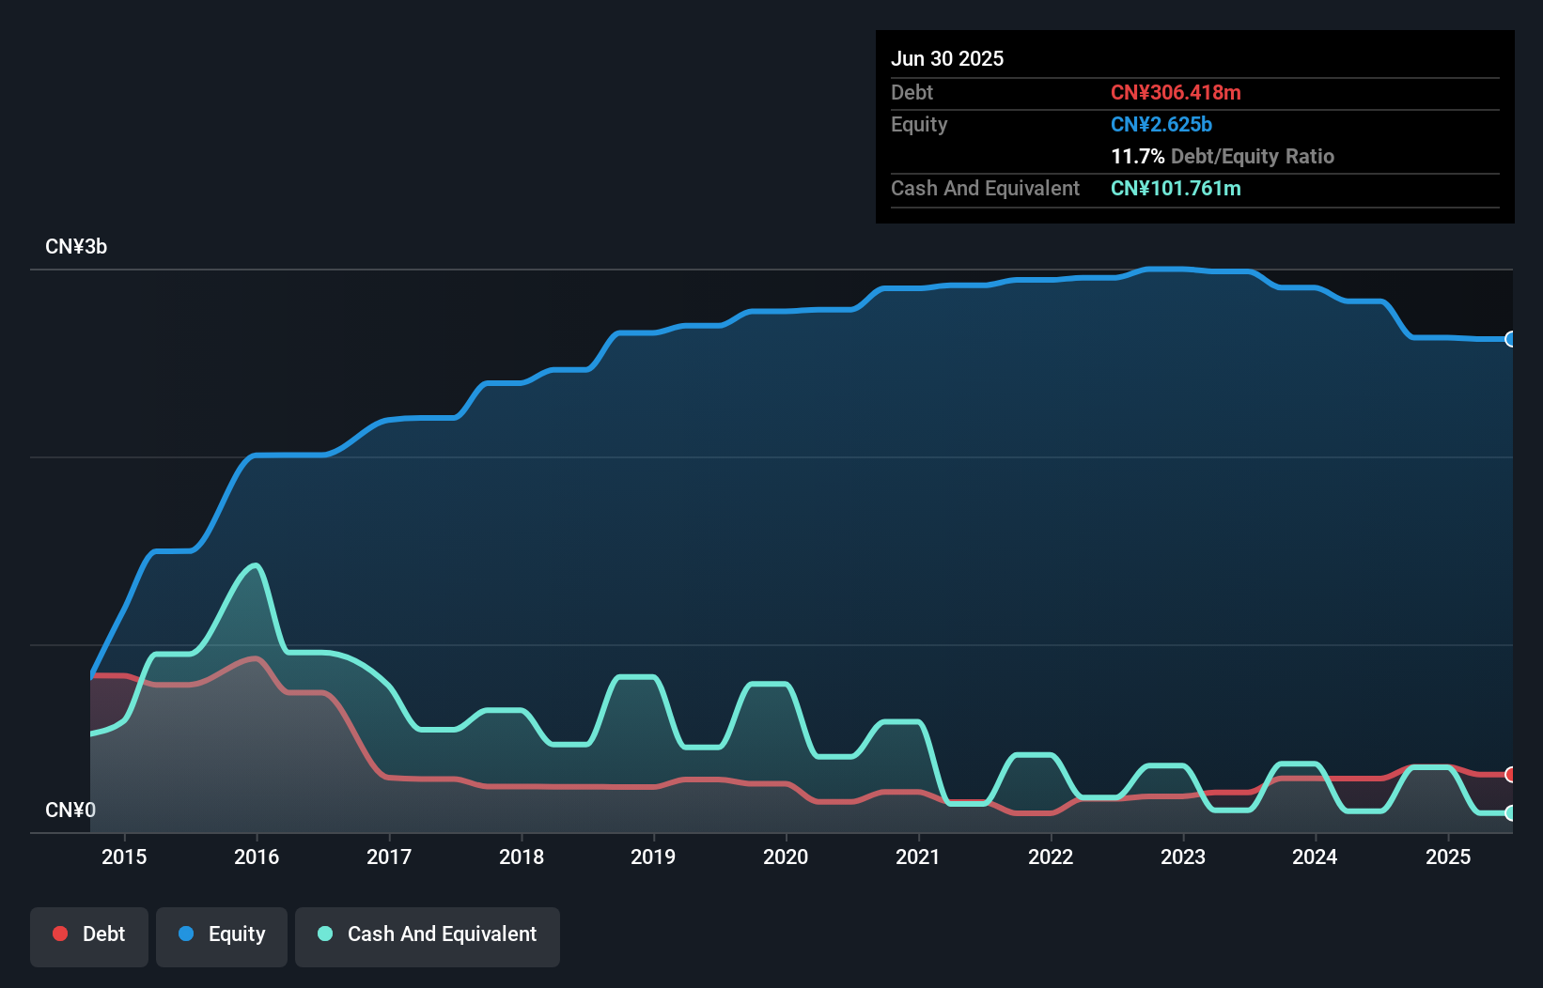Screen dimensions: 1543x988
Task: Select the teal Cash end-point marker
Action: point(1510,813)
